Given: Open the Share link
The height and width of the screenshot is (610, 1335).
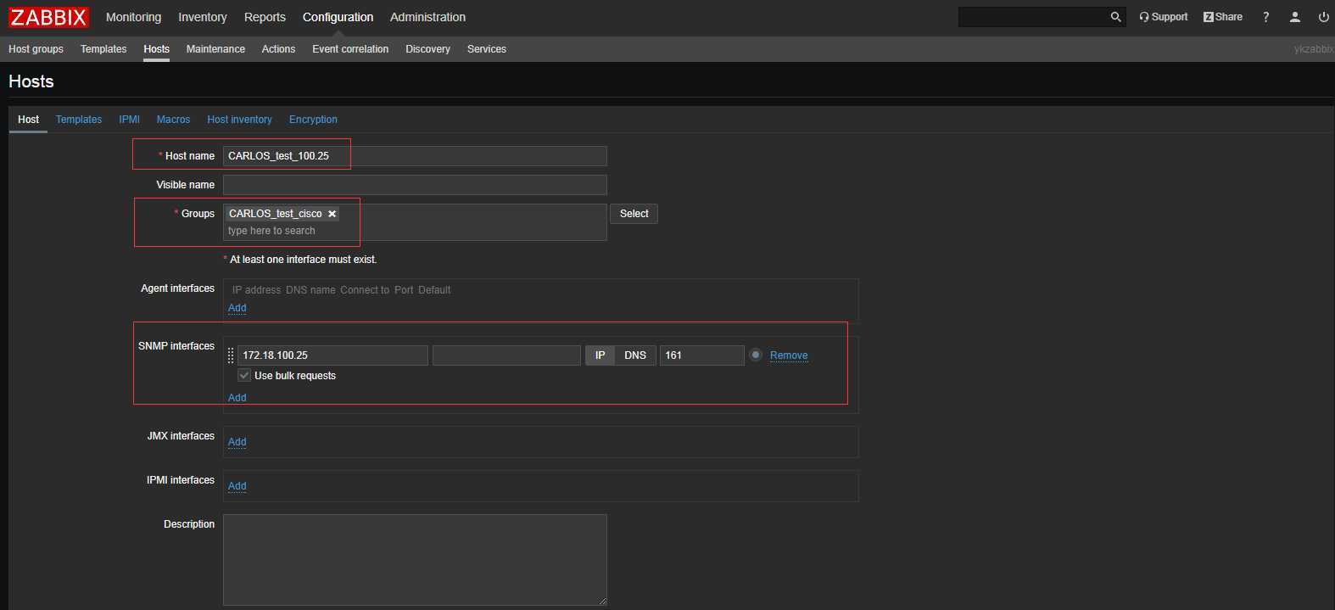Looking at the screenshot, I should (1223, 17).
